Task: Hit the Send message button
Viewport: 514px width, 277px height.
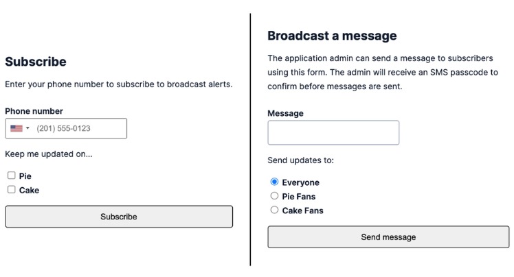Action: point(388,237)
